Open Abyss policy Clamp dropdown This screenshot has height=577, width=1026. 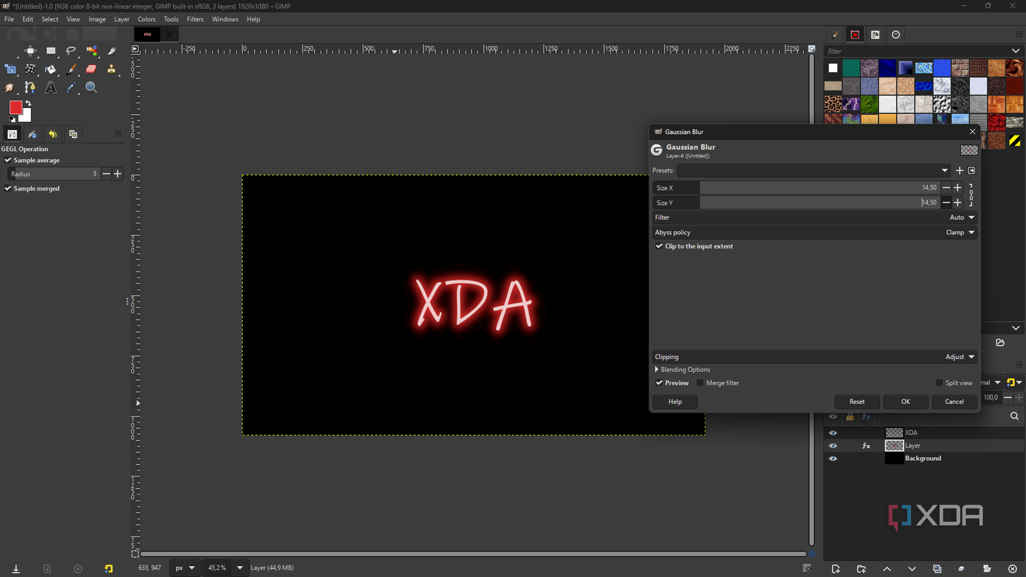[x=814, y=232]
